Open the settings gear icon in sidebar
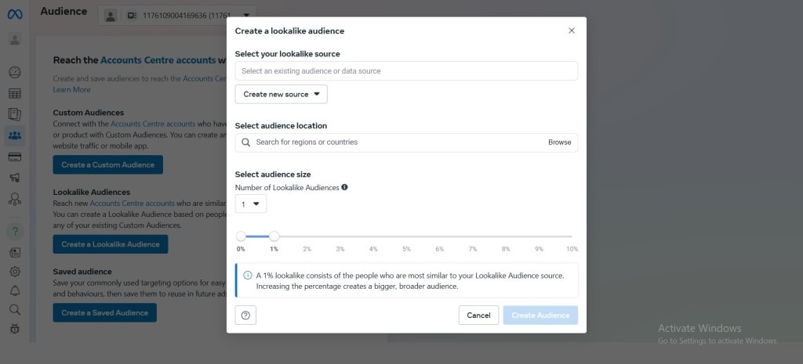Image resolution: width=803 pixels, height=364 pixels. 15,272
